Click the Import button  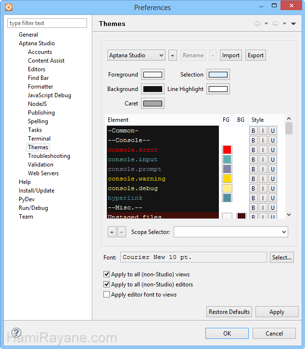[x=231, y=55]
